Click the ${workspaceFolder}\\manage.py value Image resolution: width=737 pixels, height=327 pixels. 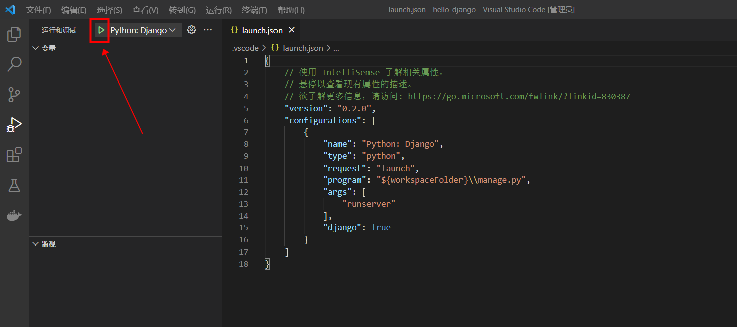(x=451, y=180)
